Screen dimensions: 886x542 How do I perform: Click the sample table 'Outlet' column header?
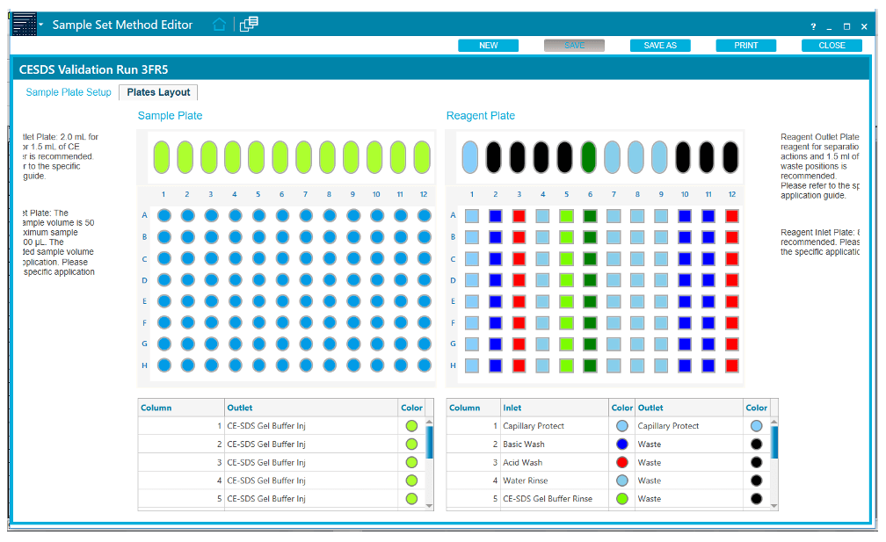point(311,408)
